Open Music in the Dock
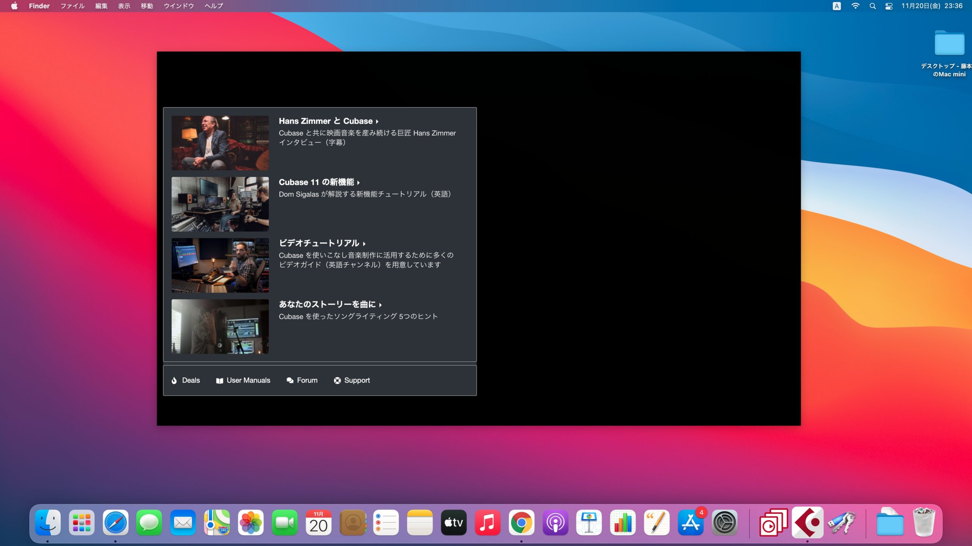The width and height of the screenshot is (972, 546). 488,522
